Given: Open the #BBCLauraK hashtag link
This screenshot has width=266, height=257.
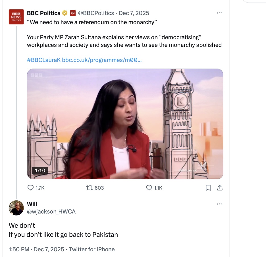Looking at the screenshot, I should (x=43, y=60).
